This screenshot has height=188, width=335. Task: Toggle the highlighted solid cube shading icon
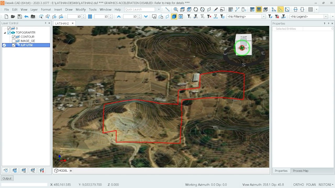click(x=174, y=16)
